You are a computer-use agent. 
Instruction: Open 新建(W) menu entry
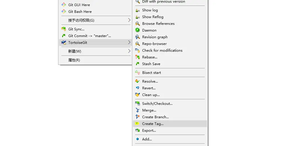(x=95, y=51)
